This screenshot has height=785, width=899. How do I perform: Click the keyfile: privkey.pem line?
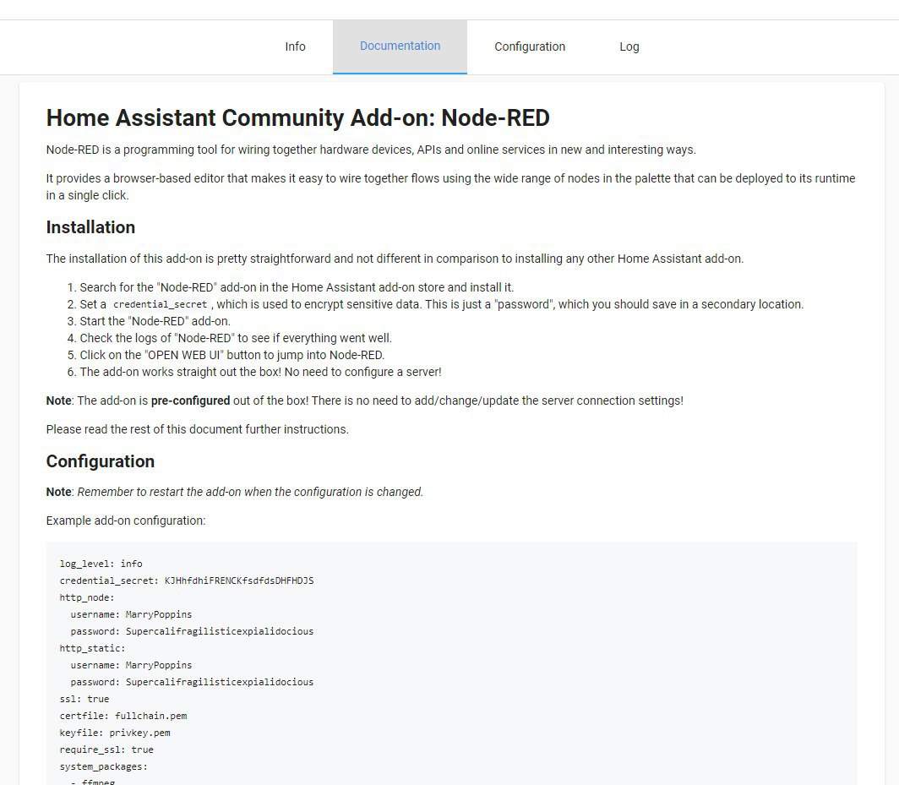click(115, 733)
